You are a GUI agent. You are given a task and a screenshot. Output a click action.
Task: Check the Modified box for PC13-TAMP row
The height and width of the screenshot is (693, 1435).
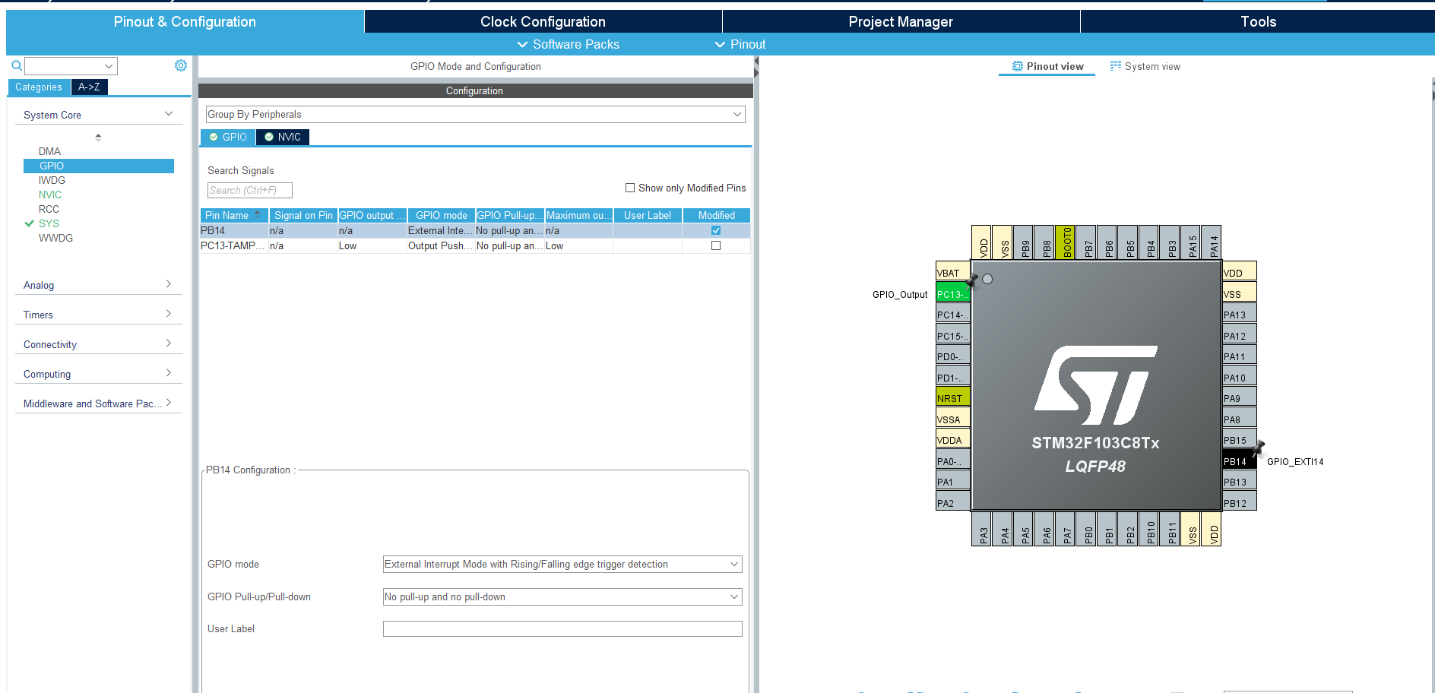click(716, 245)
